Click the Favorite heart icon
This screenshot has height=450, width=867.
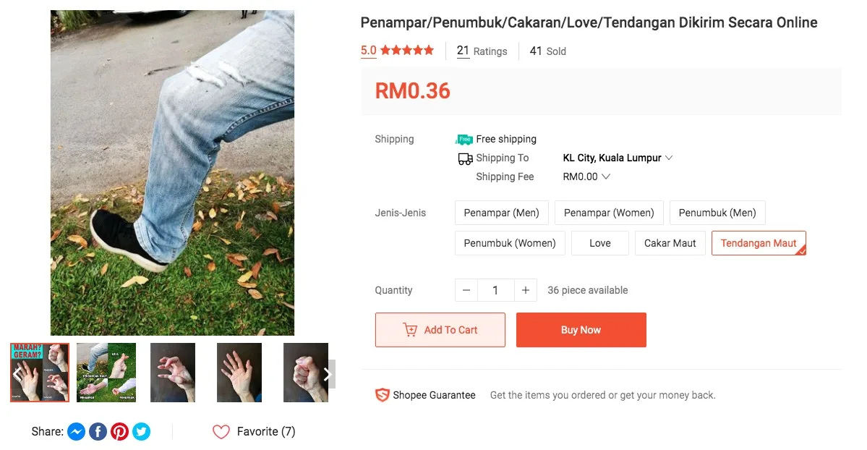pos(221,432)
